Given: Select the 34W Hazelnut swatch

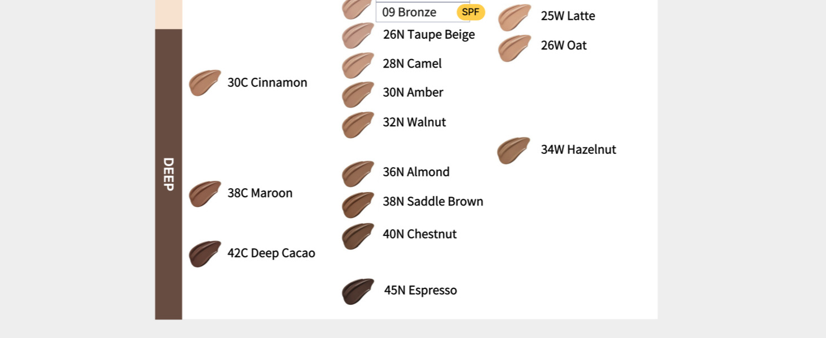Looking at the screenshot, I should [x=514, y=150].
